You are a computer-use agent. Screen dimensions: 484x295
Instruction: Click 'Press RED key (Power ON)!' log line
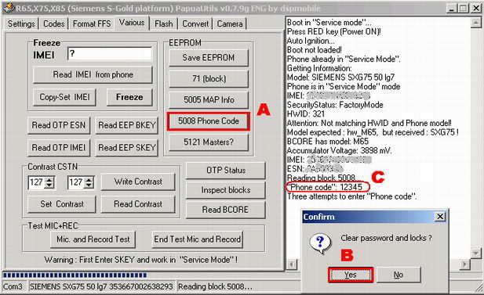[x=334, y=32]
